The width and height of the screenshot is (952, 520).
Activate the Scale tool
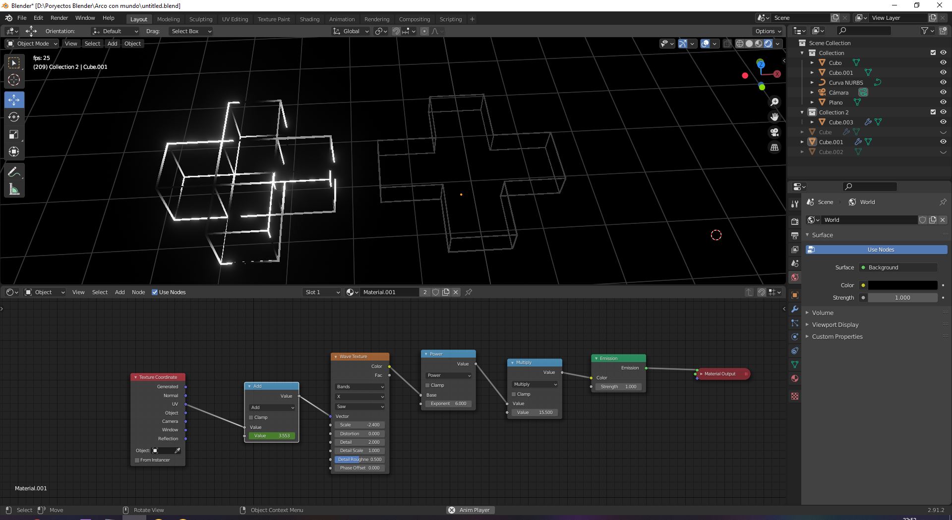pos(14,135)
